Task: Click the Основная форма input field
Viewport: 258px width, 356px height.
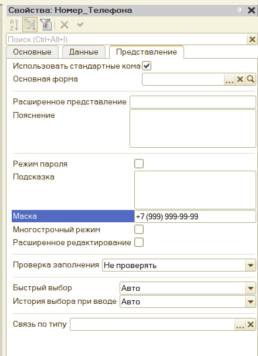Action: pyautogui.click(x=183, y=79)
